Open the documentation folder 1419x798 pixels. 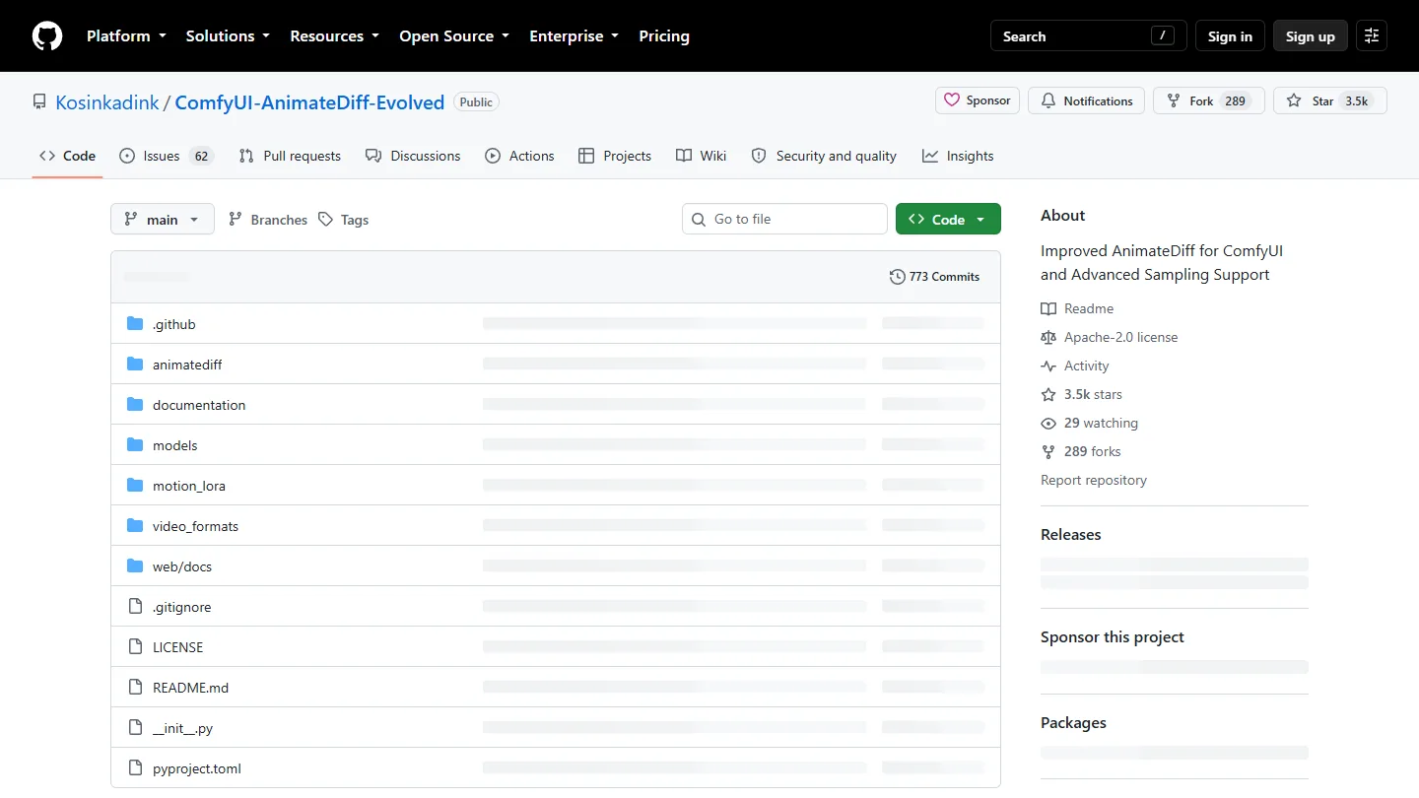coord(199,405)
